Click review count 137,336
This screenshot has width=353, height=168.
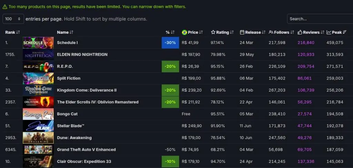[x=306, y=161]
